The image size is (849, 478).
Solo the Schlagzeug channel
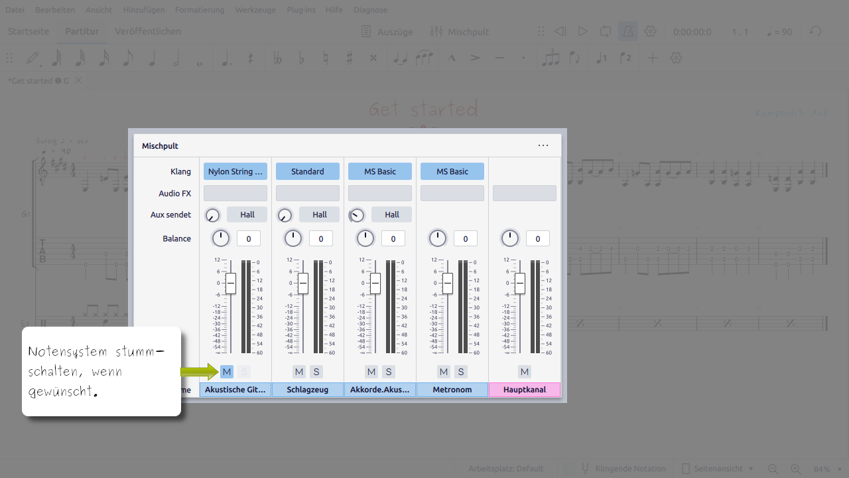(316, 372)
